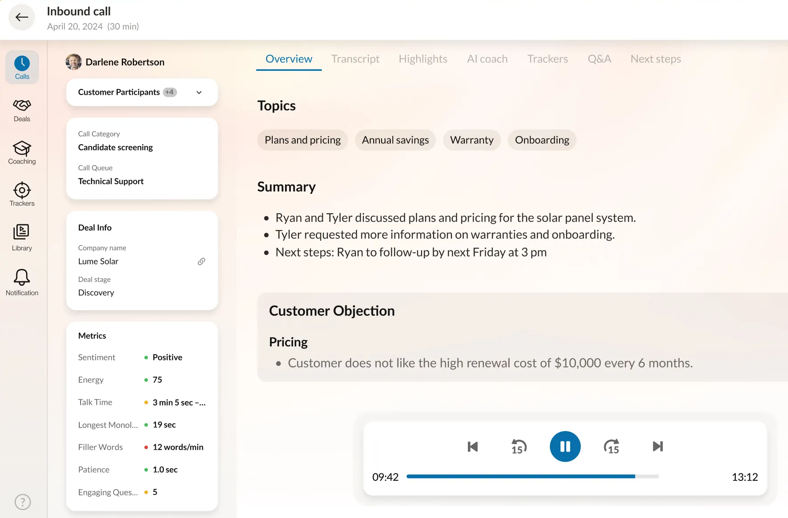The height and width of the screenshot is (518, 788).
Task: Skip to previous track in player
Action: pyautogui.click(x=473, y=446)
